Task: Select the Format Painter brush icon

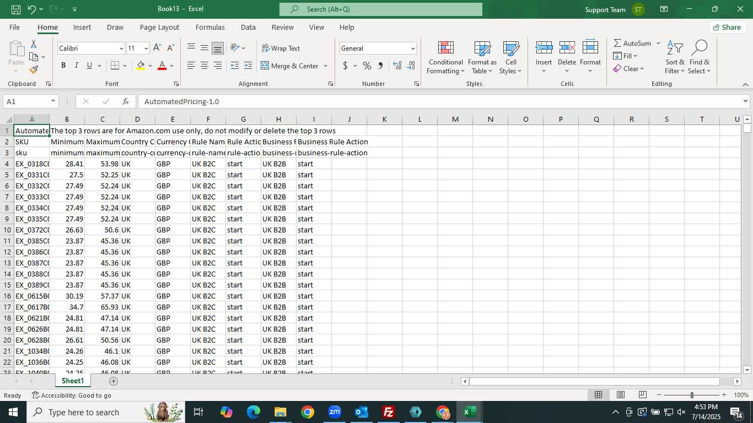Action: pyautogui.click(x=34, y=70)
